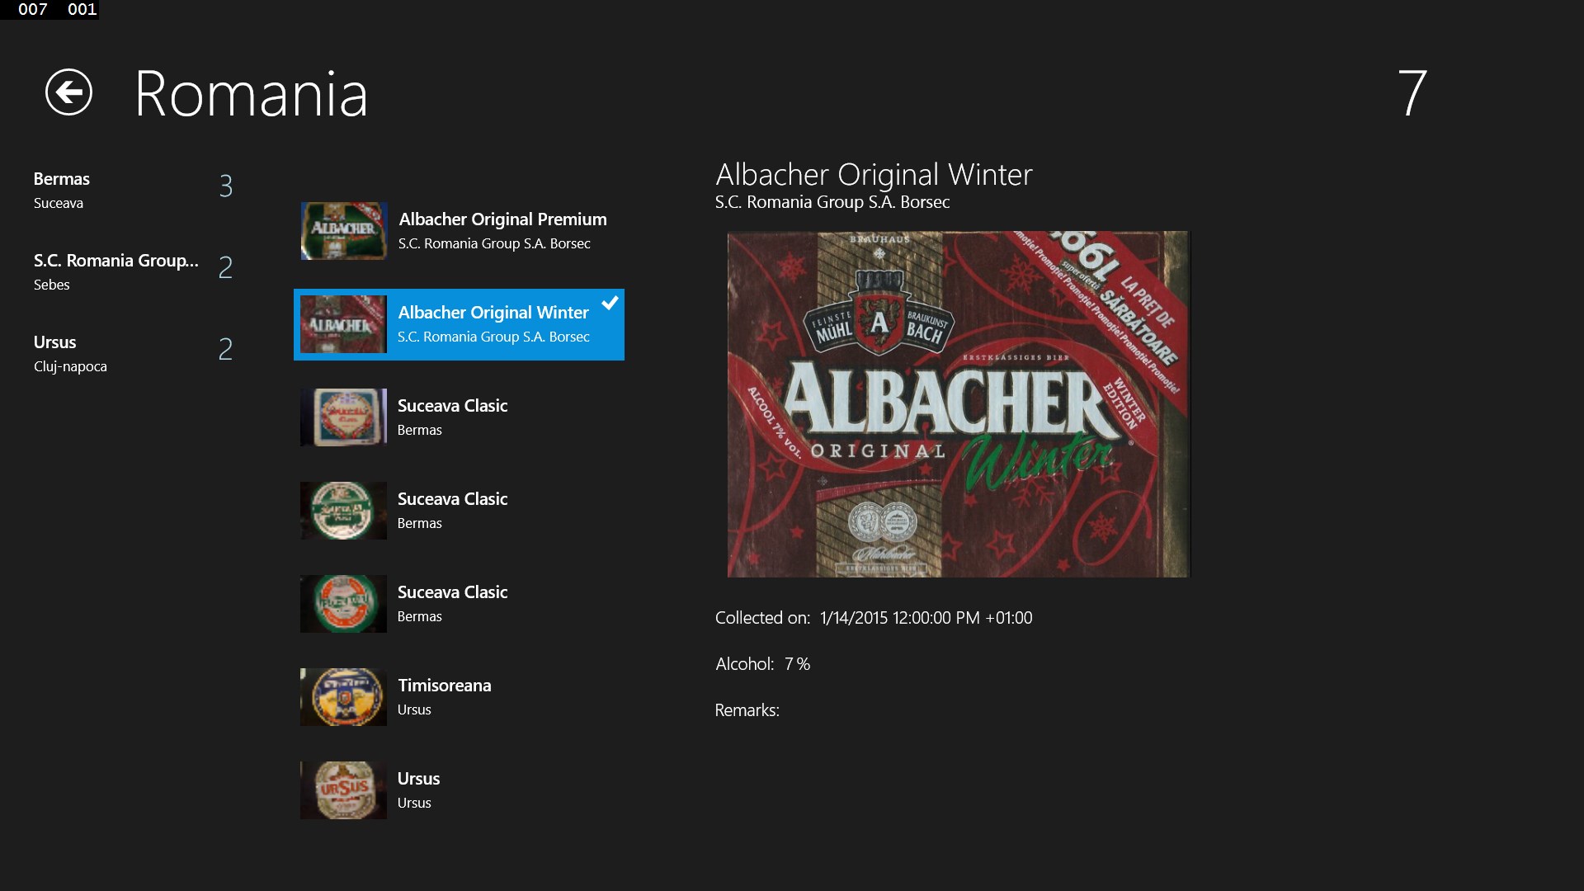Click the large Albacher Winter label image
Viewport: 1584px width, 891px height.
tap(958, 404)
